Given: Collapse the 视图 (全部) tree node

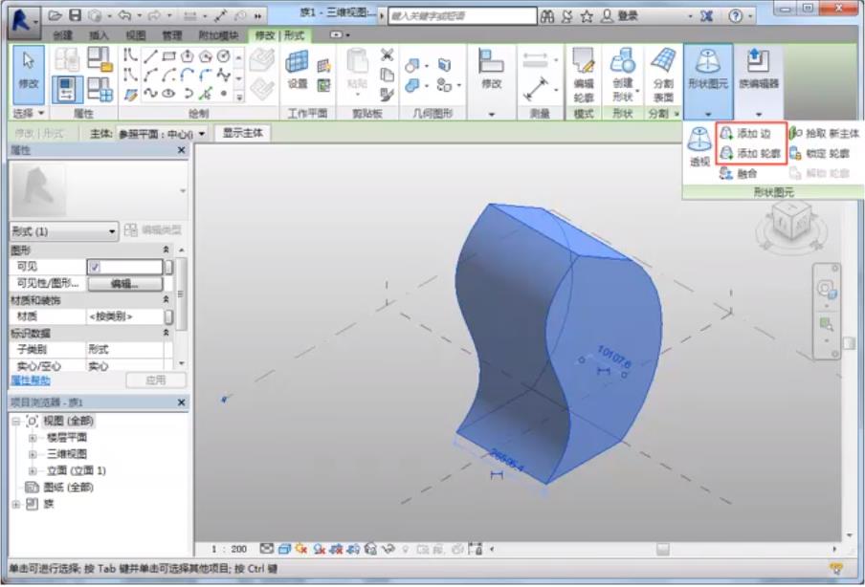Looking at the screenshot, I should click(x=15, y=421).
